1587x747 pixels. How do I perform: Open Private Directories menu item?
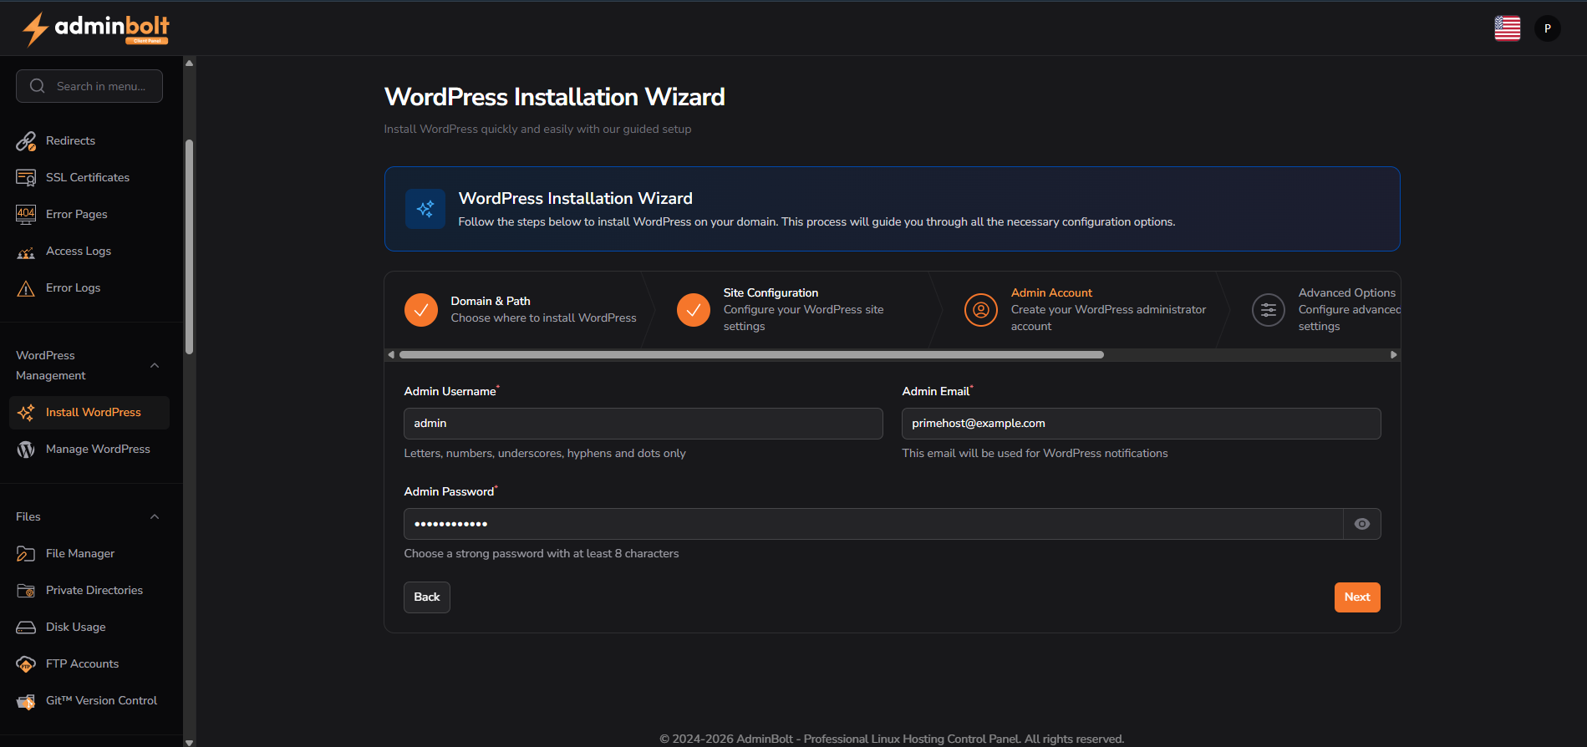[89, 591]
